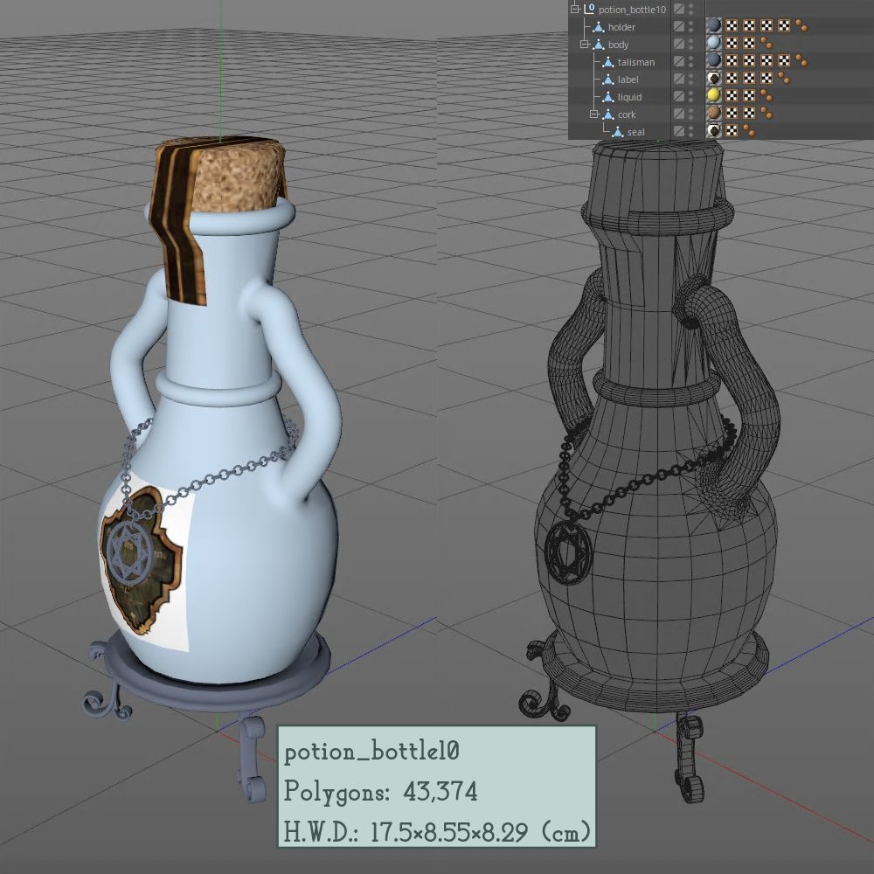Select the Phong tag on the label row

784,78
